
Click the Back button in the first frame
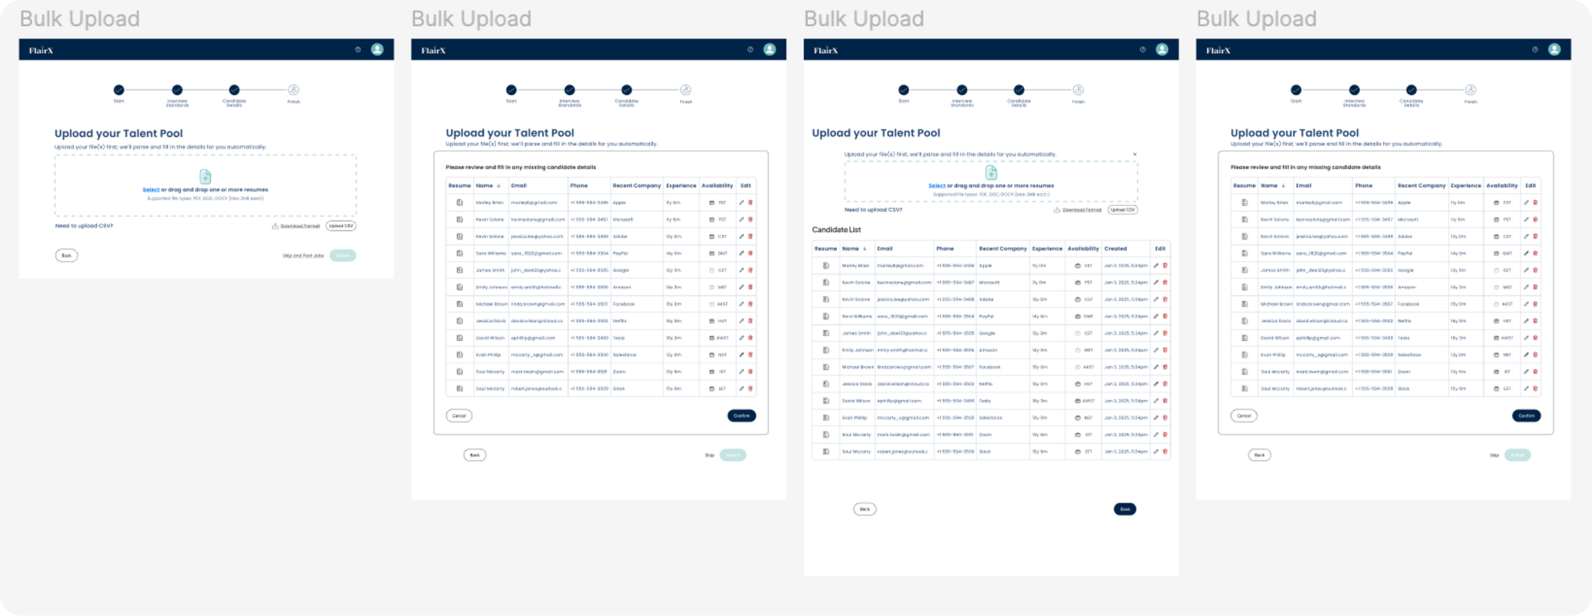point(67,256)
